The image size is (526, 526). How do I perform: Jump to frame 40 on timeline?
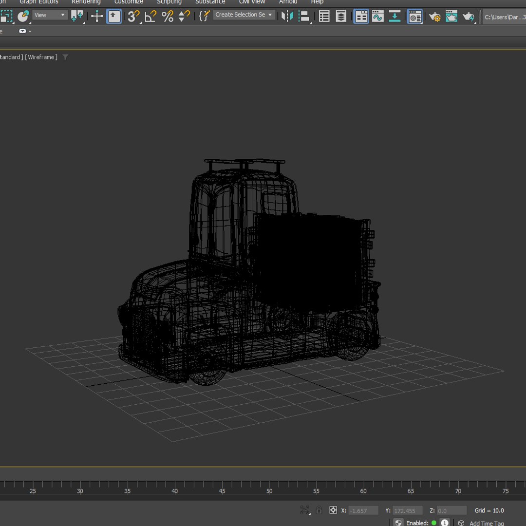coord(174,491)
